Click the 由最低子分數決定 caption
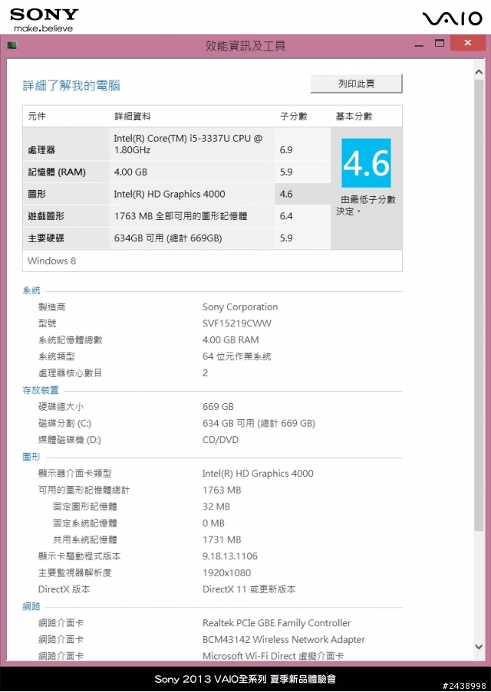Viewport: 491px width, 692px height. [x=365, y=205]
